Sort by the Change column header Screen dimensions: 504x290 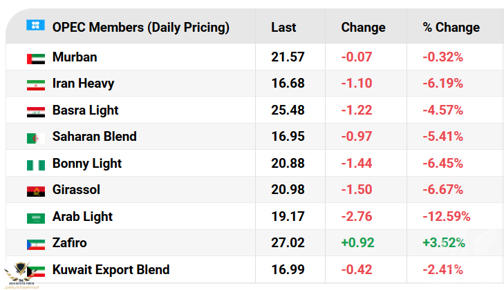(x=363, y=28)
